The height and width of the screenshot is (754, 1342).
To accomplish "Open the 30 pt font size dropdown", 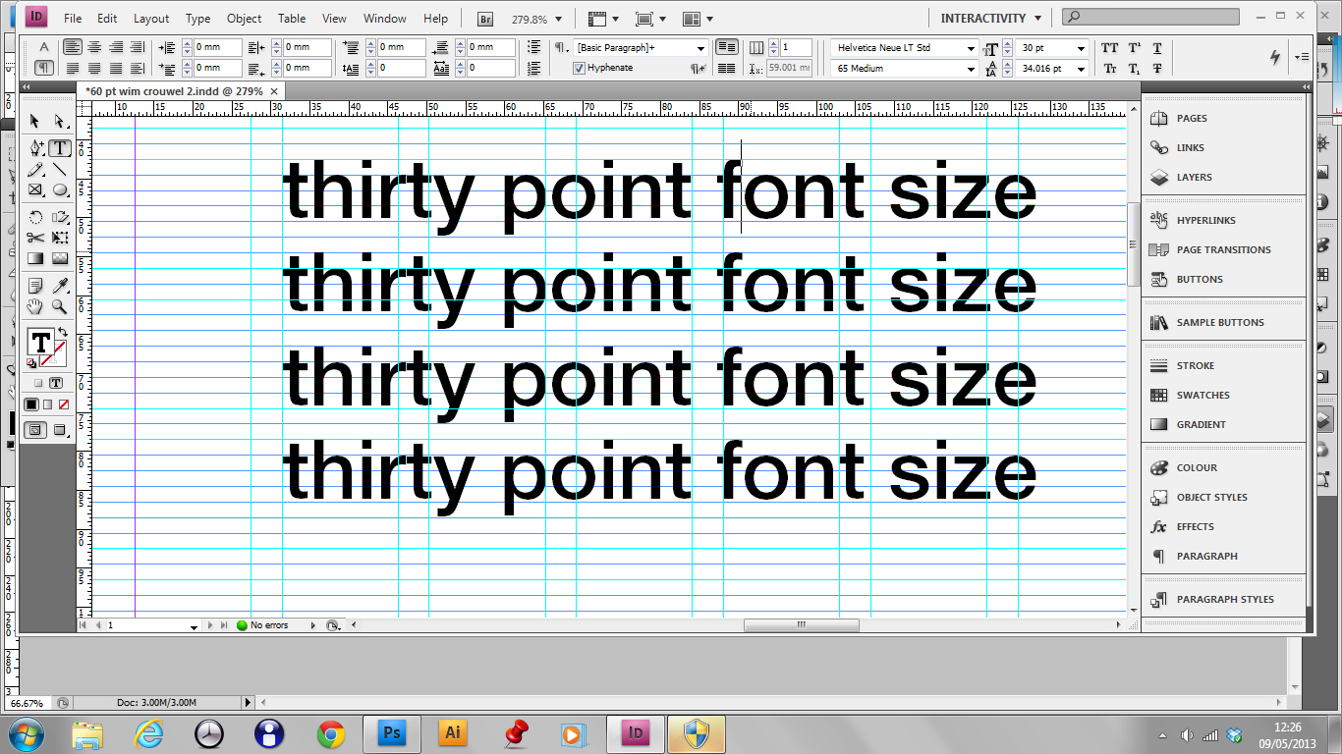I will point(1081,48).
